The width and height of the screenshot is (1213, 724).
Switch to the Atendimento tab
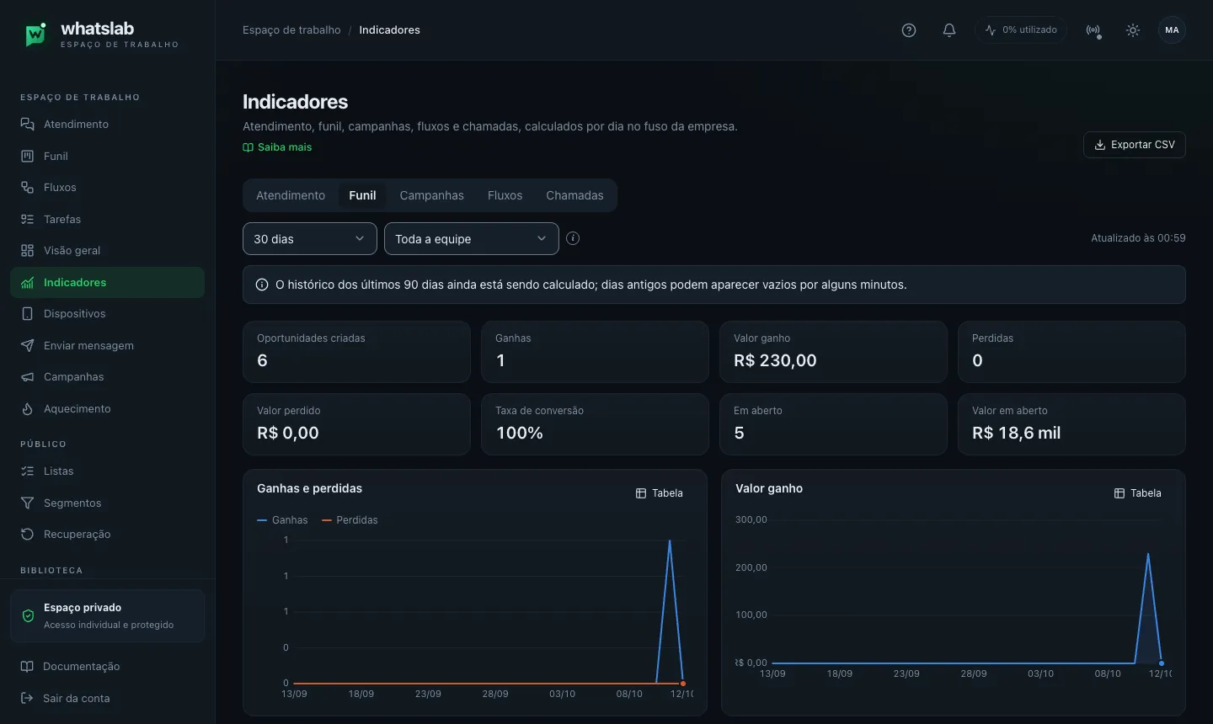coord(291,195)
